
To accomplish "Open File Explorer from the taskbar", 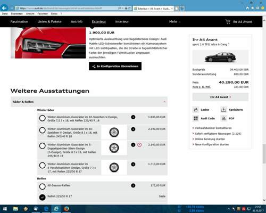I will 15,209.
